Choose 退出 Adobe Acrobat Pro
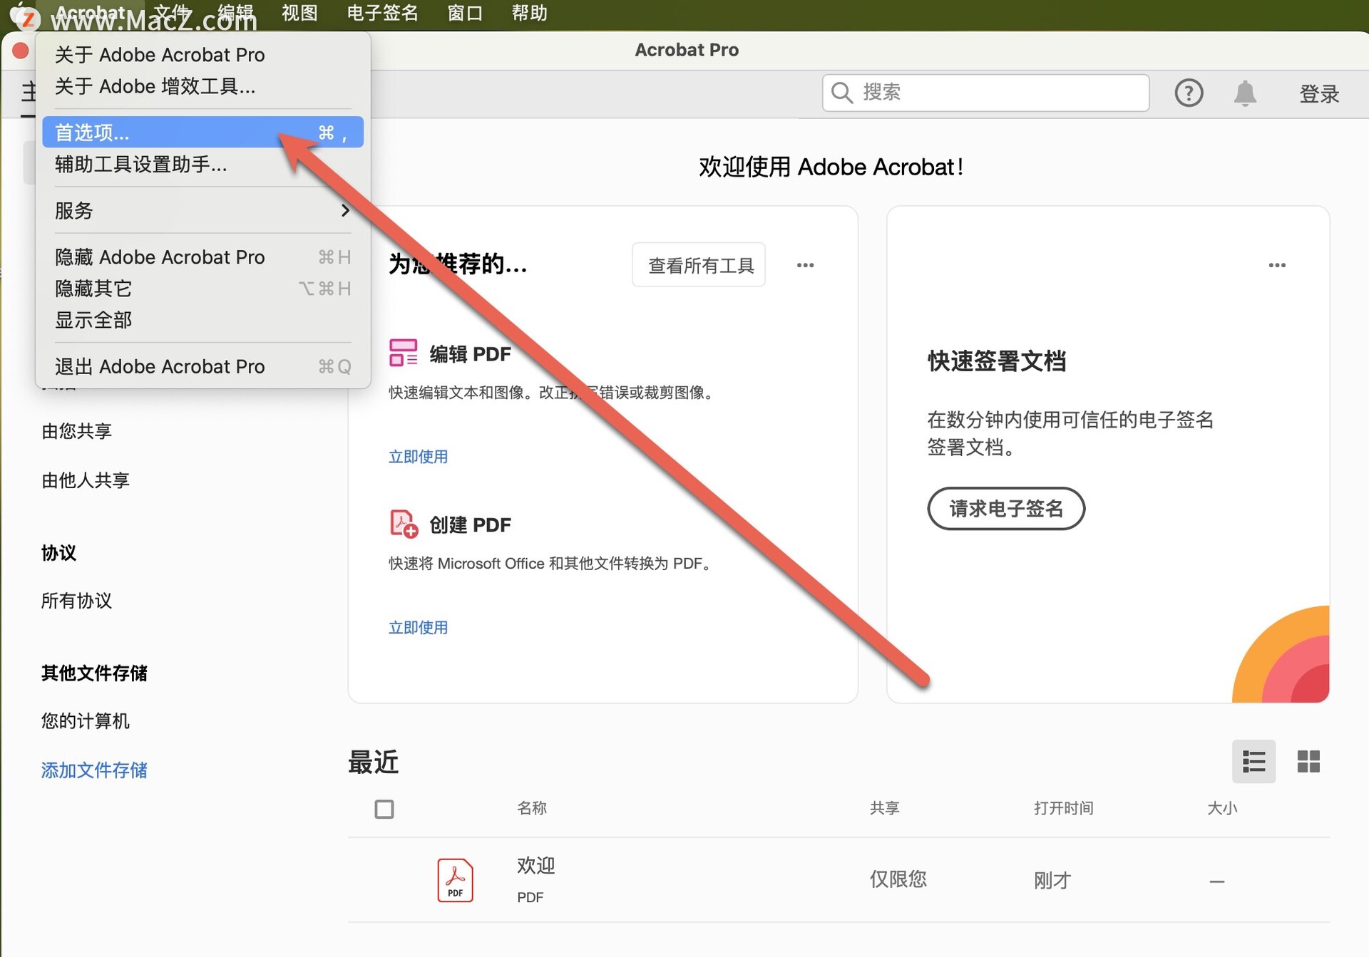The image size is (1369, 957). (x=160, y=366)
